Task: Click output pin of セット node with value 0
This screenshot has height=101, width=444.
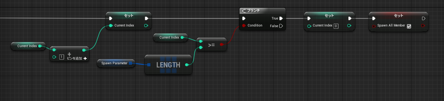Action: tap(349, 25)
